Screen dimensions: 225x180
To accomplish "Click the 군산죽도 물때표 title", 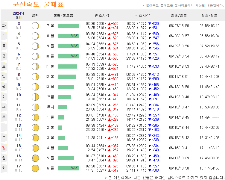I will (x=38, y=4).
